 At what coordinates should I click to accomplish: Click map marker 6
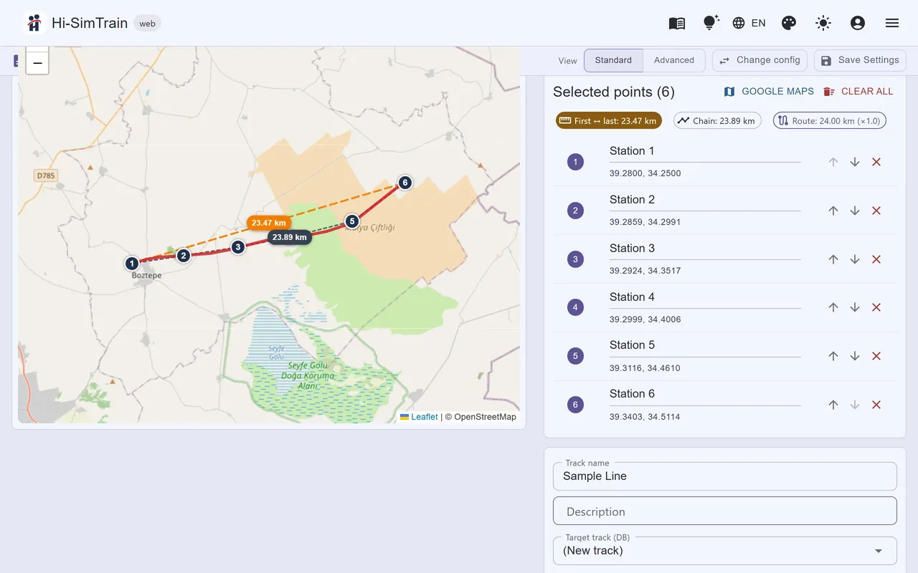[405, 183]
